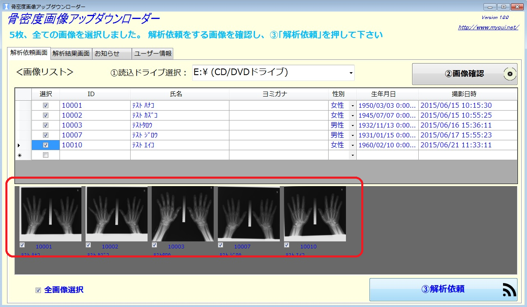Screen dimensions: 527x307
Task: Expand 性別 dropdown for ID 10001 row
Action: [353, 106]
